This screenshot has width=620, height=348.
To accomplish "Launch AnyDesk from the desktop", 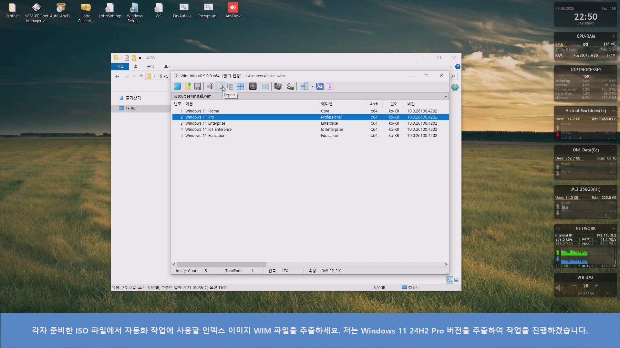I will pyautogui.click(x=233, y=10).
